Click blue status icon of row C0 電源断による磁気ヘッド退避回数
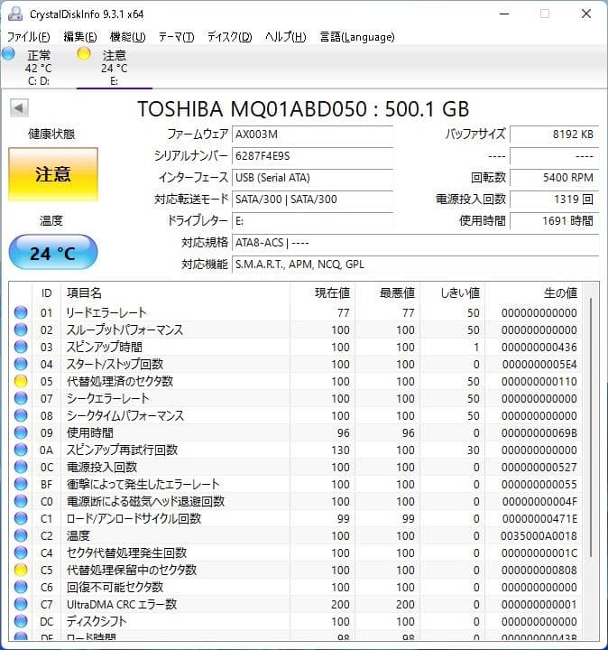 [x=21, y=501]
